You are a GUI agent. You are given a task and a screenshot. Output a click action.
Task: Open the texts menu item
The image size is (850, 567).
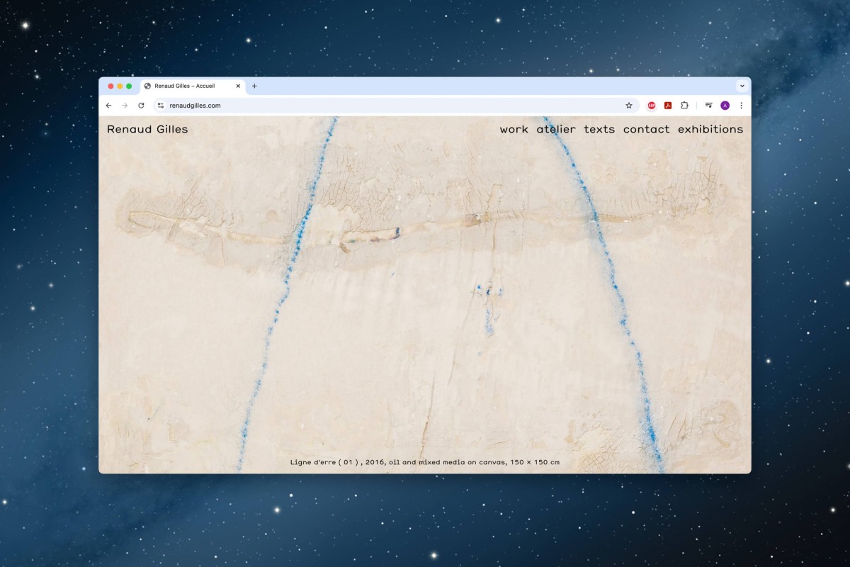click(599, 129)
